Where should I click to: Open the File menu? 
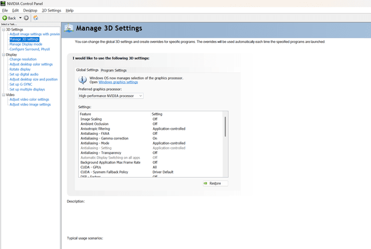tap(5, 10)
